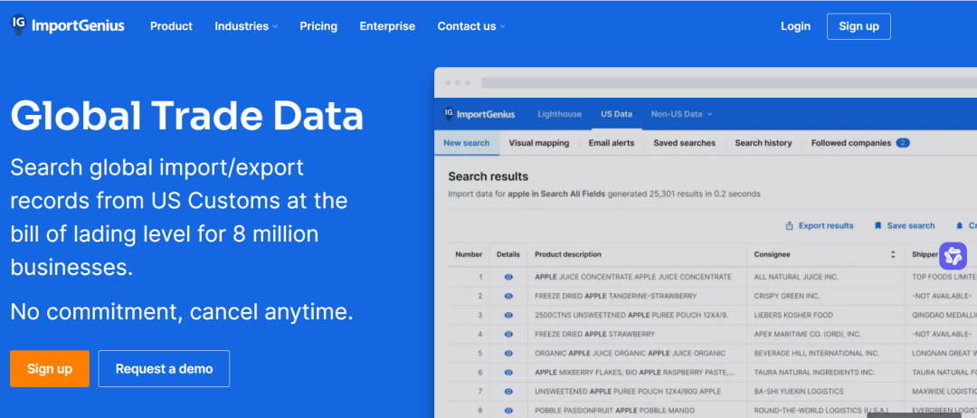
Task: View details eye icon for row 2
Action: [508, 296]
